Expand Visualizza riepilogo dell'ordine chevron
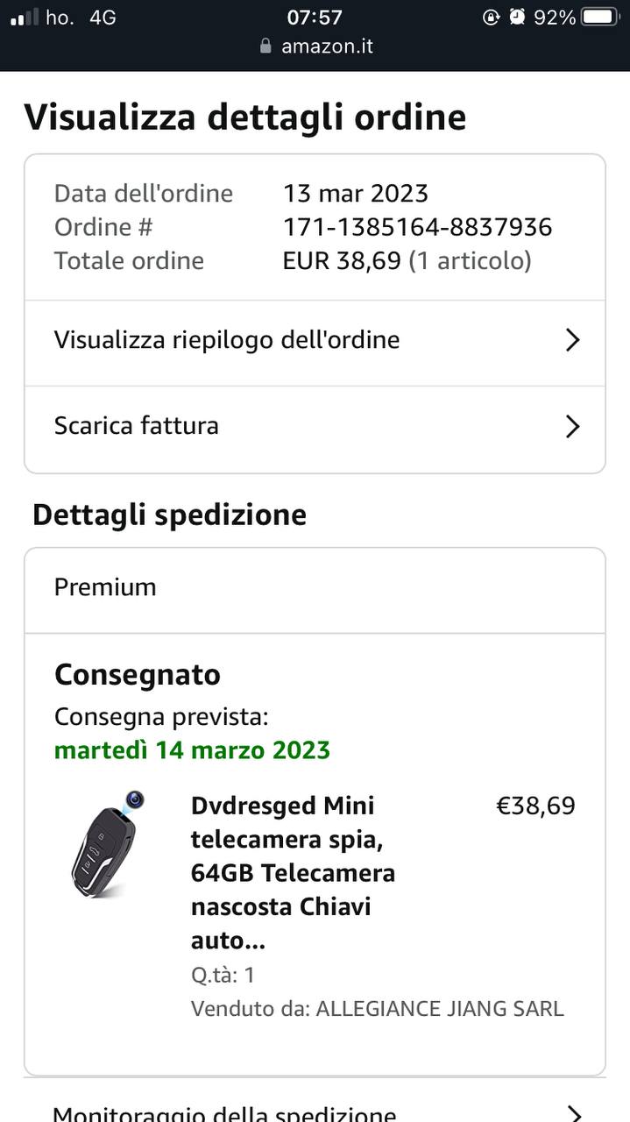Viewport: 630px width, 1122px height. [x=572, y=340]
